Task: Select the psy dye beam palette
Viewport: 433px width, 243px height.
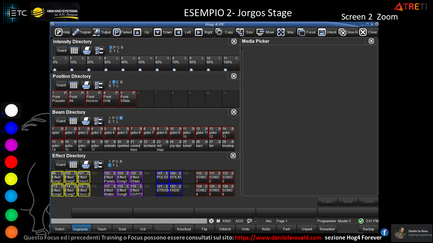Action: tap(175, 145)
